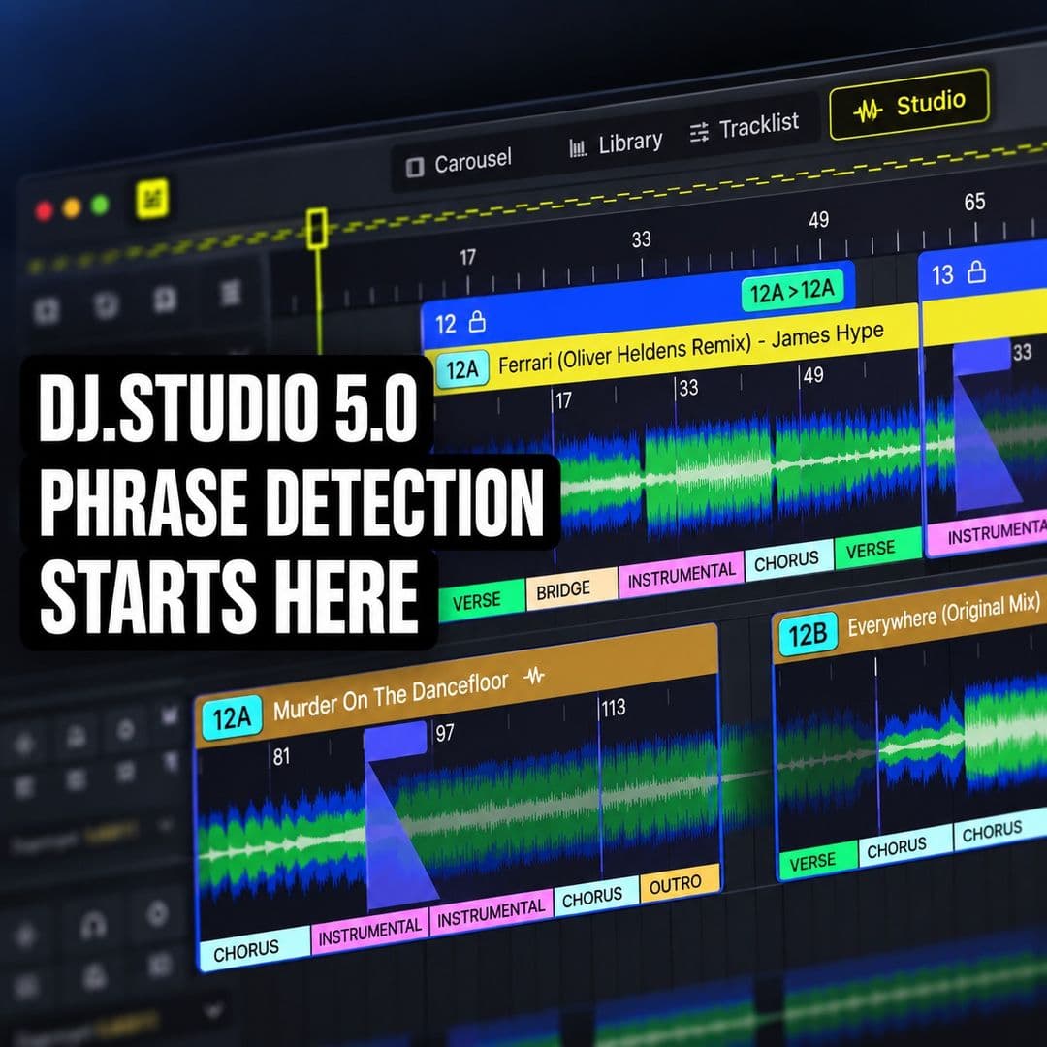Click the Tracklist sliders icon

[699, 132]
